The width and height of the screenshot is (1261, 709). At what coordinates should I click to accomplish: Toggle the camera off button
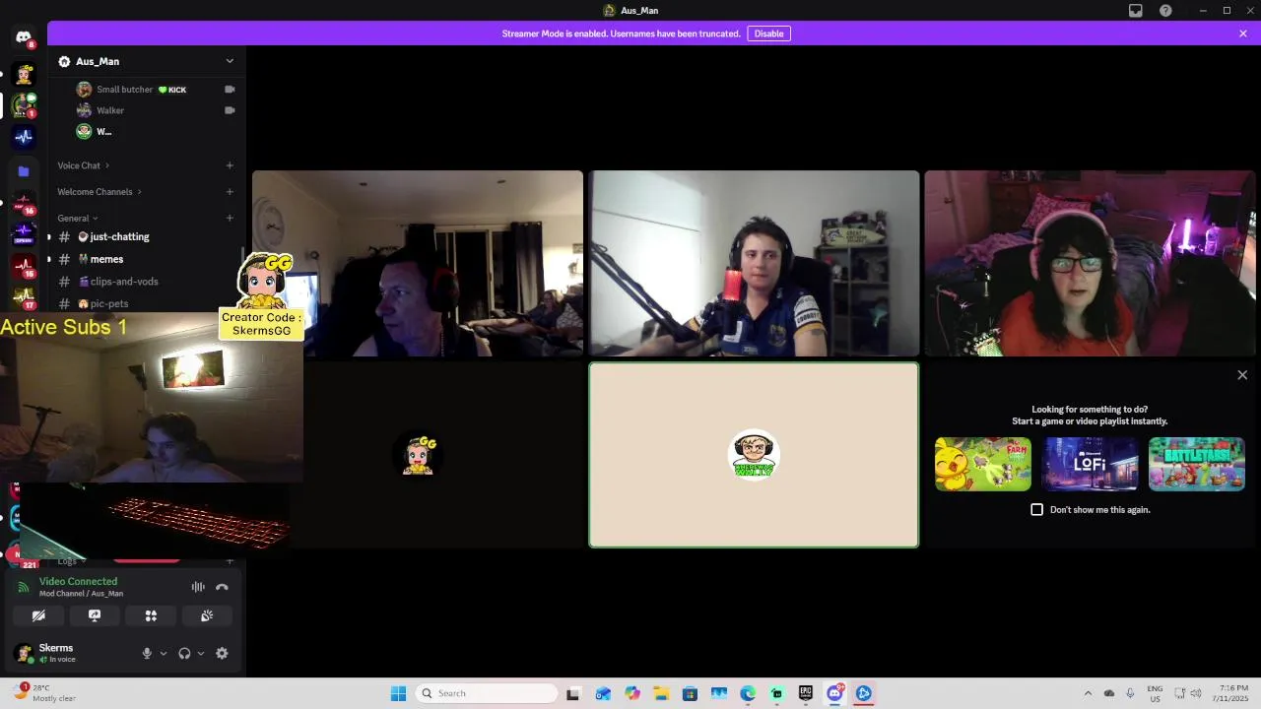click(38, 615)
